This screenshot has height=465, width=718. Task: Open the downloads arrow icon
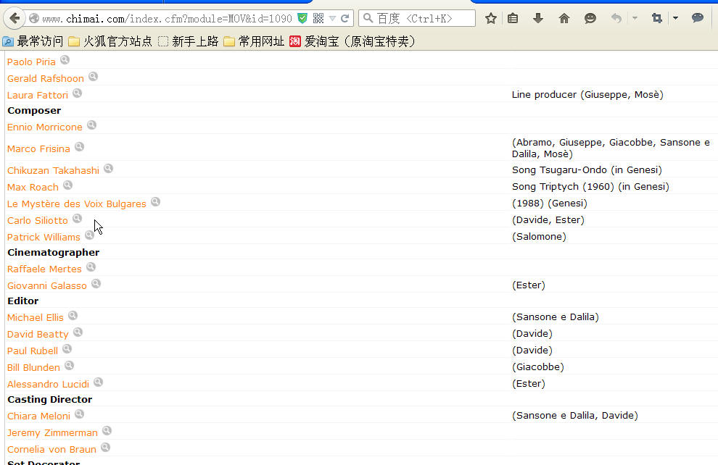point(538,18)
